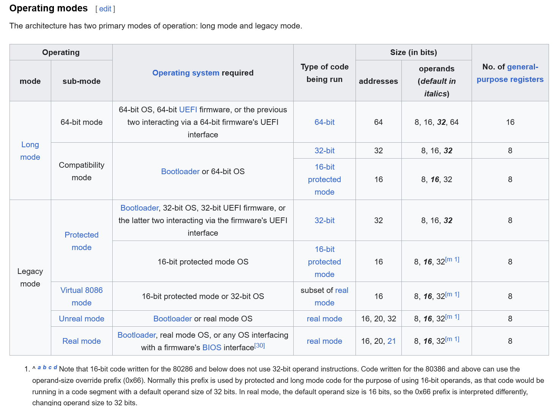Select the '16' registers cell in 64-bit row
The image size is (560, 406).
510,122
